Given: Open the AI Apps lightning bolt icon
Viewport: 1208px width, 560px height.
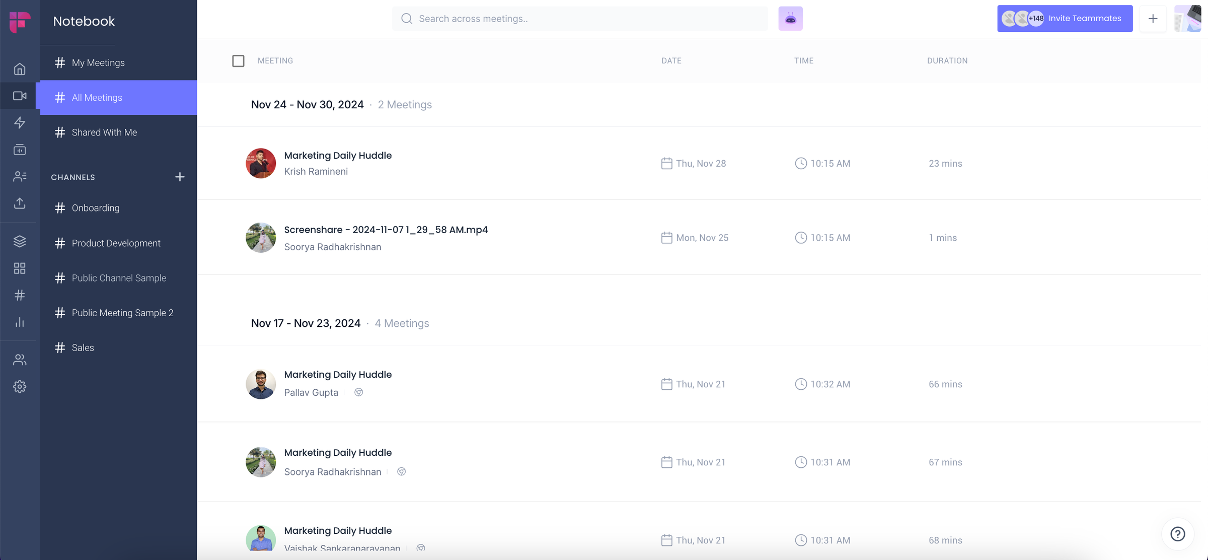Looking at the screenshot, I should [x=19, y=123].
